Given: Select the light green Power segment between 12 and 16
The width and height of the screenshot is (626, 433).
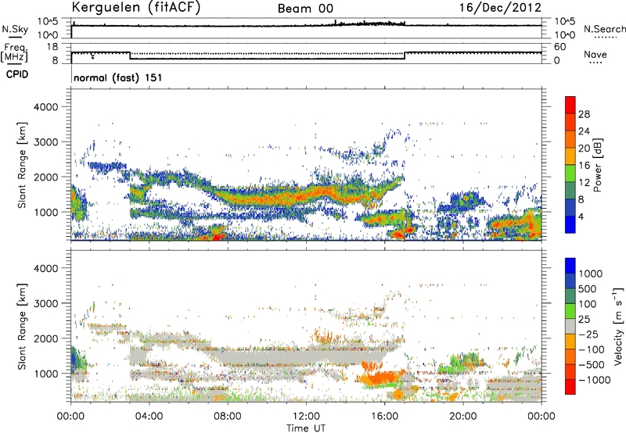Looking at the screenshot, I should (x=570, y=174).
